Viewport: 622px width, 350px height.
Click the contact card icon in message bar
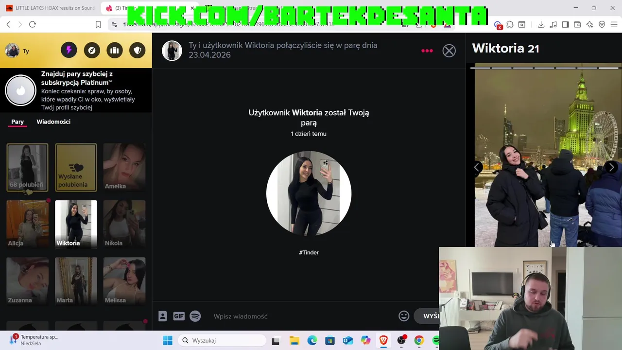point(163,316)
